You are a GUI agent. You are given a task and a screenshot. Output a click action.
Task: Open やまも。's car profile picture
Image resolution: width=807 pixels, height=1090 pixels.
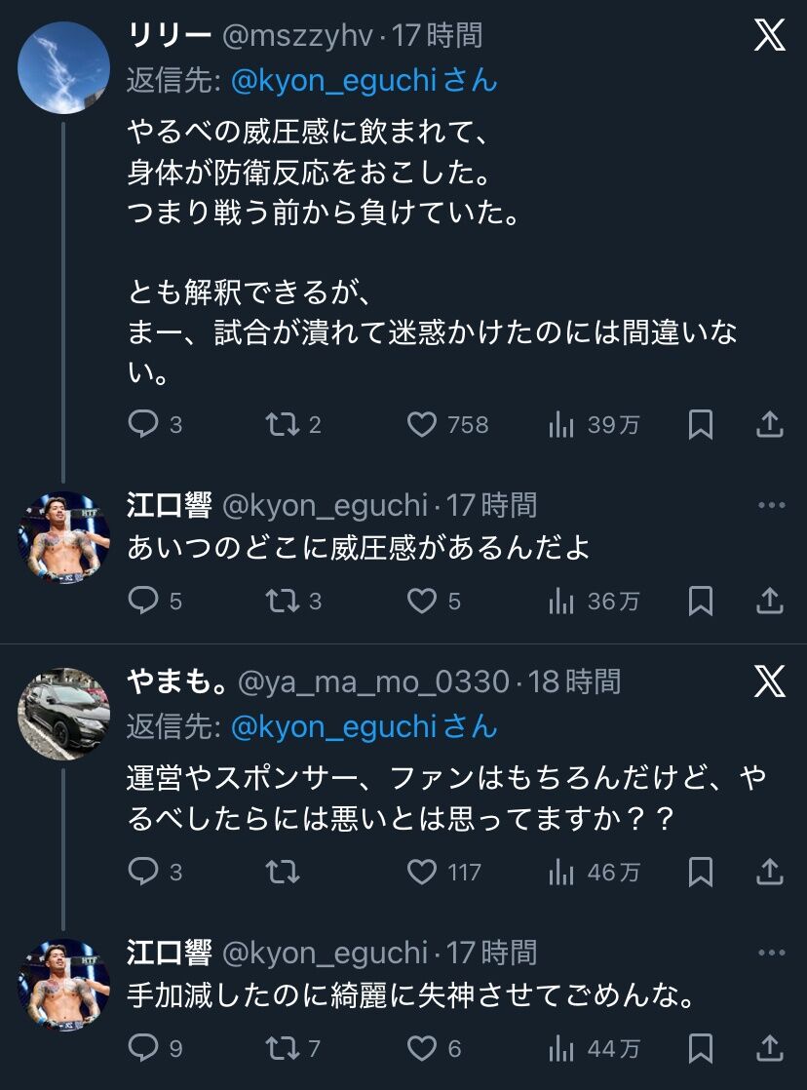pos(63,714)
